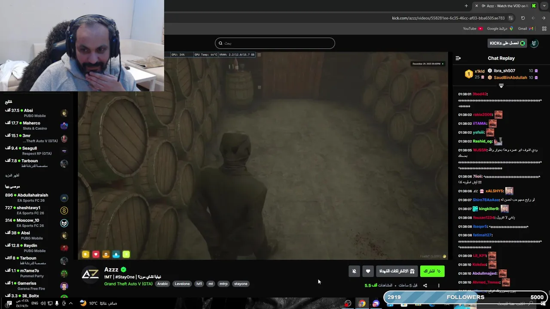Show hidden tray icons chevron
Screen dimensions: 550x309
(x=71, y=303)
